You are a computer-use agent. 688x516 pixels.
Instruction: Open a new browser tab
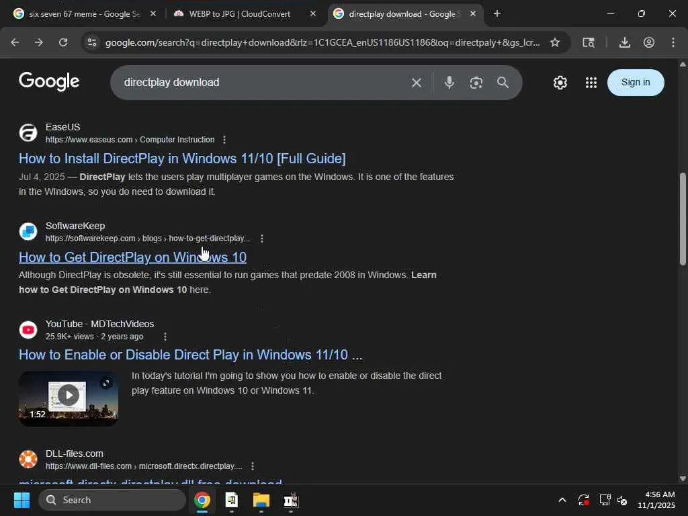(497, 13)
